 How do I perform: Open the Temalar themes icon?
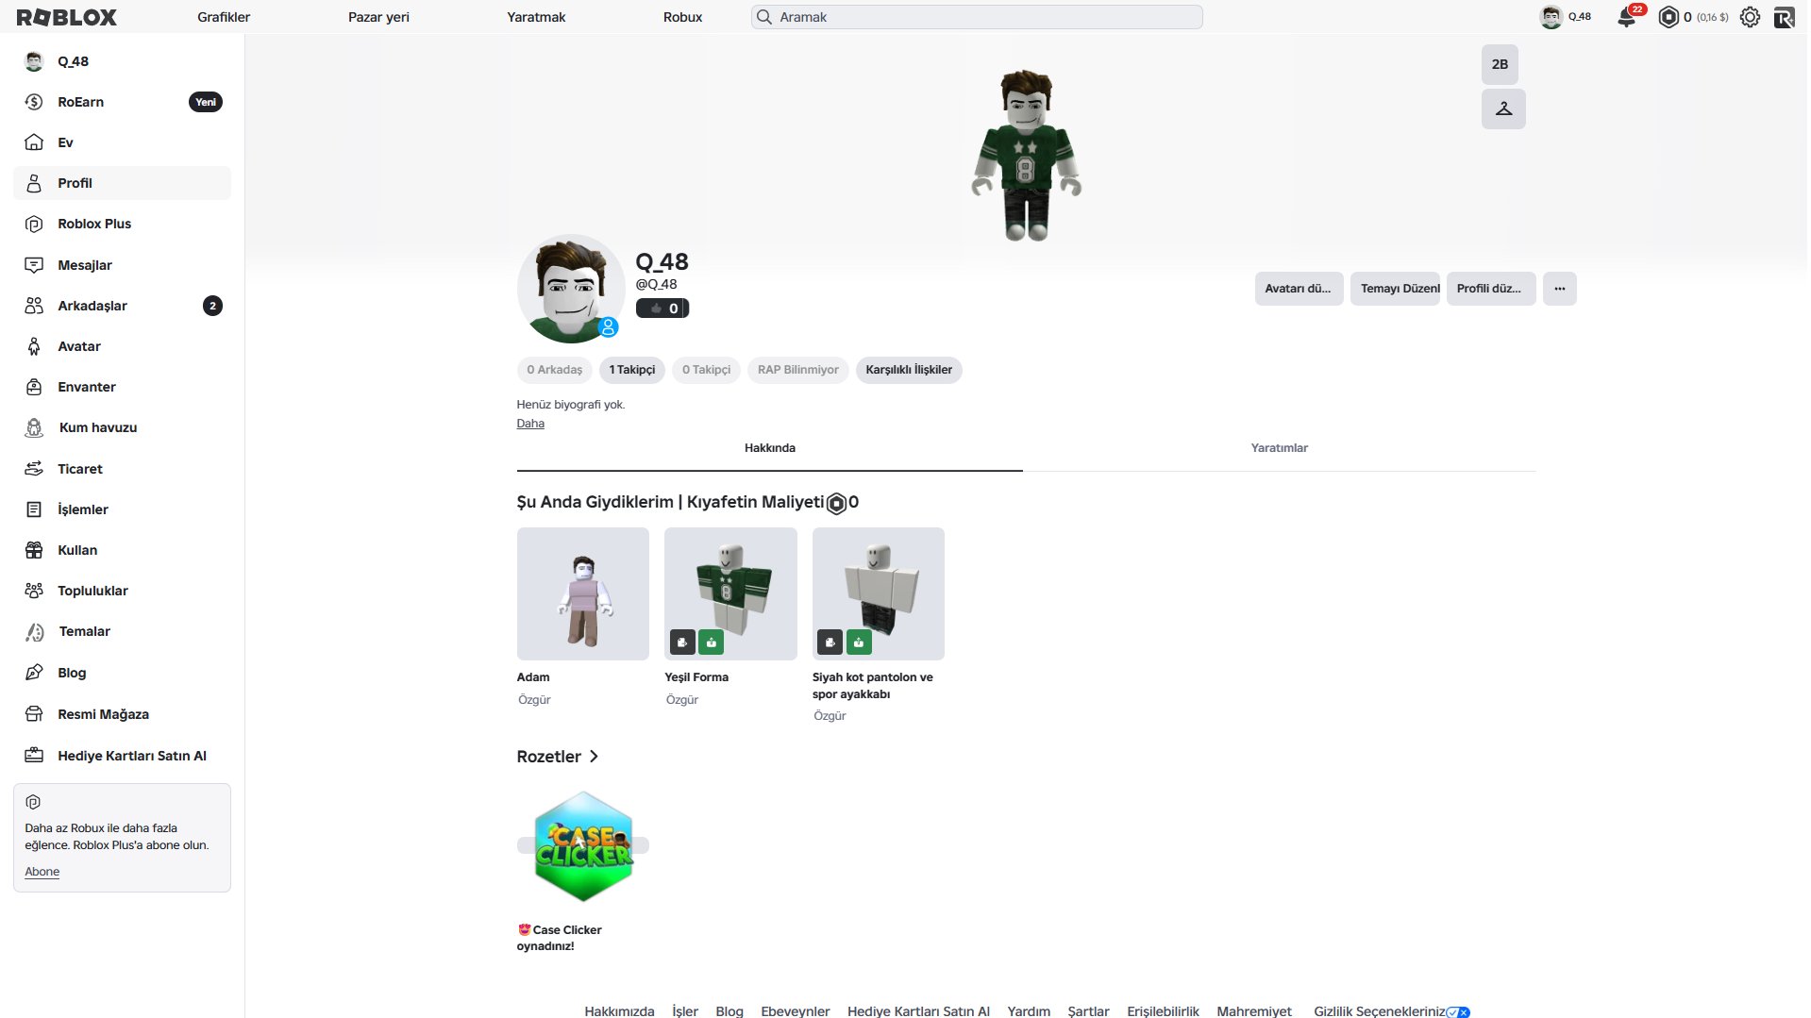tap(34, 631)
